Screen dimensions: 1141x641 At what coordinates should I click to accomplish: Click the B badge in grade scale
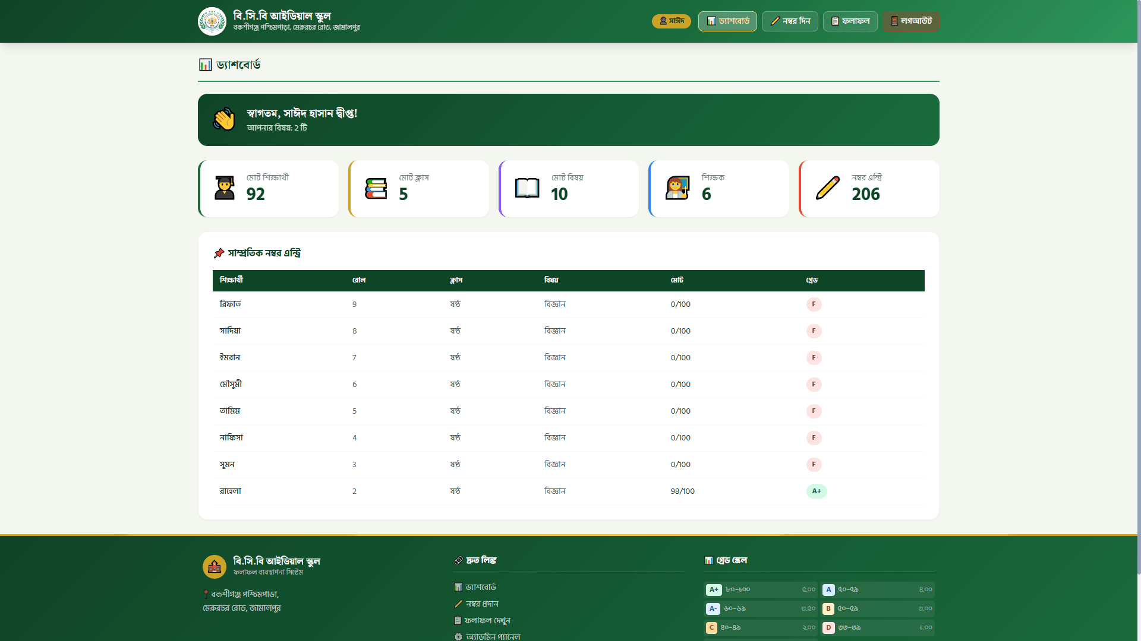pos(828,609)
